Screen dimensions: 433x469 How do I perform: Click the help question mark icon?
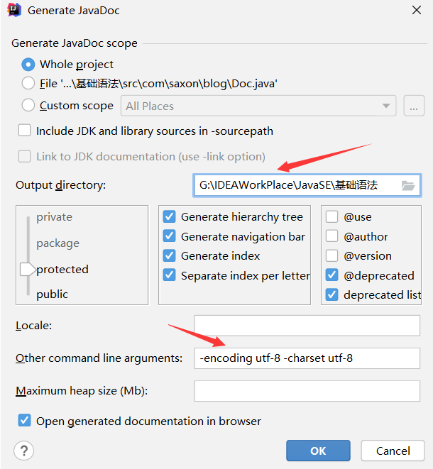tap(24, 451)
